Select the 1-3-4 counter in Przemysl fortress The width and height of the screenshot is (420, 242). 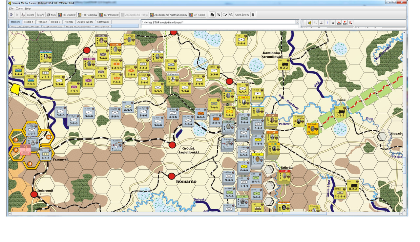click(32, 130)
